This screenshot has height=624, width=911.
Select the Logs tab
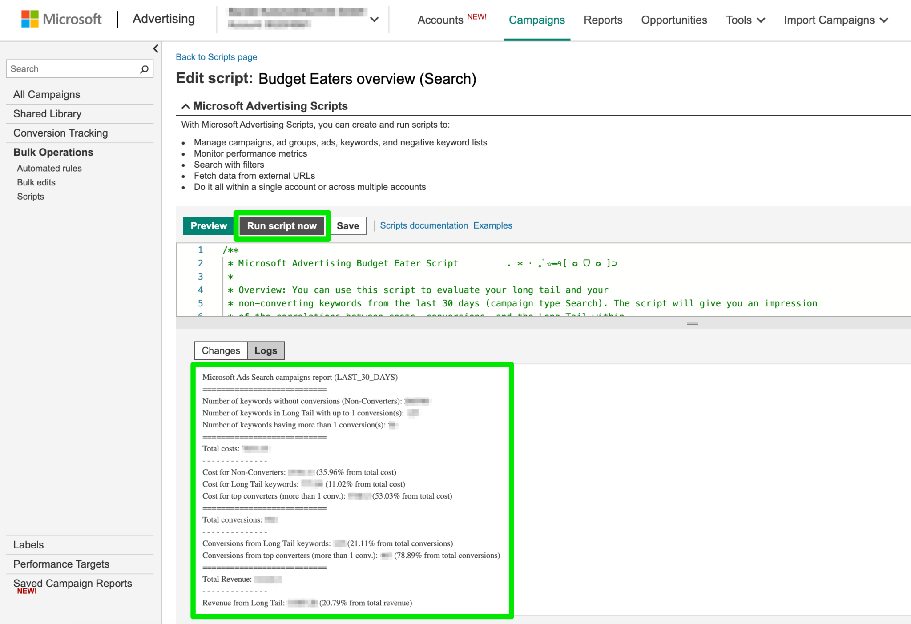coord(266,350)
